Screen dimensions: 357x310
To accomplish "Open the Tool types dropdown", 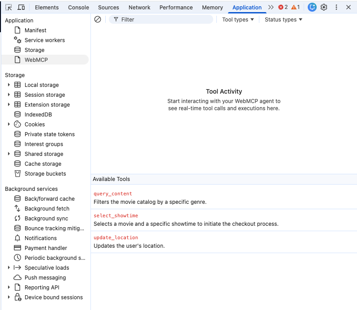I will click(238, 20).
